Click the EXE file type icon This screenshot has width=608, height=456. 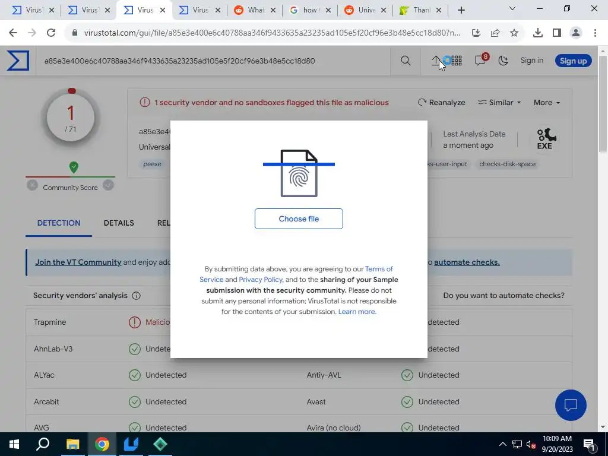click(545, 139)
